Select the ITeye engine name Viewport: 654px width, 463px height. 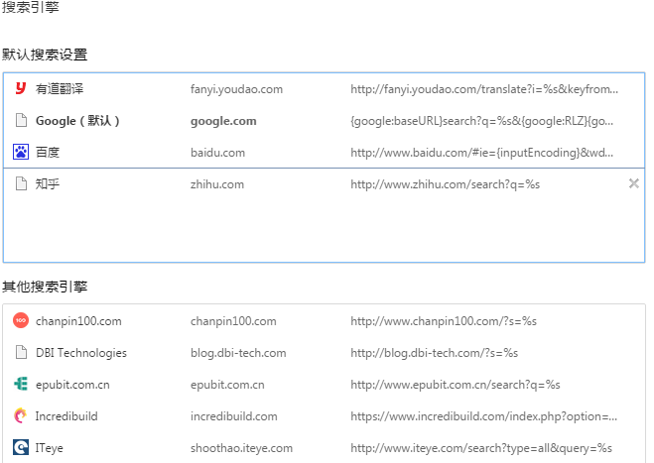(x=50, y=448)
